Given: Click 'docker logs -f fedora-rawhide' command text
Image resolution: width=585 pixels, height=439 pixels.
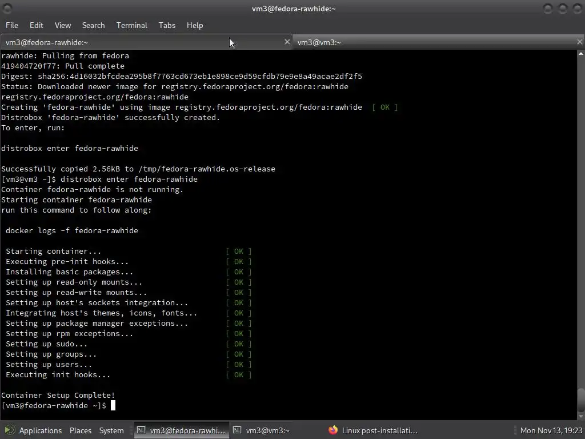Looking at the screenshot, I should [71, 230].
